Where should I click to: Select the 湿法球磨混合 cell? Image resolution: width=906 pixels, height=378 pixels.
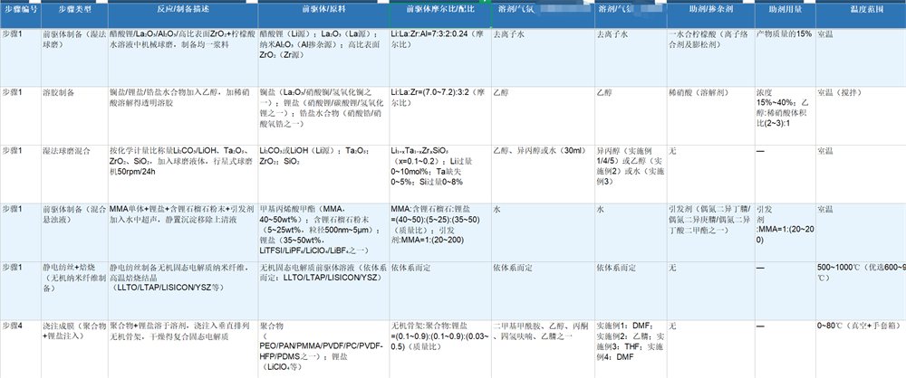click(x=74, y=174)
